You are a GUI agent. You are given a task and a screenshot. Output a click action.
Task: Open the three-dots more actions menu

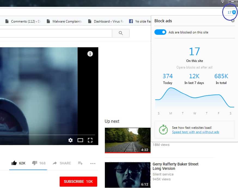click(x=93, y=164)
